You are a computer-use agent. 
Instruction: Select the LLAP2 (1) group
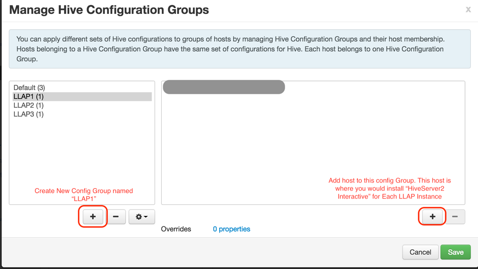click(82, 105)
